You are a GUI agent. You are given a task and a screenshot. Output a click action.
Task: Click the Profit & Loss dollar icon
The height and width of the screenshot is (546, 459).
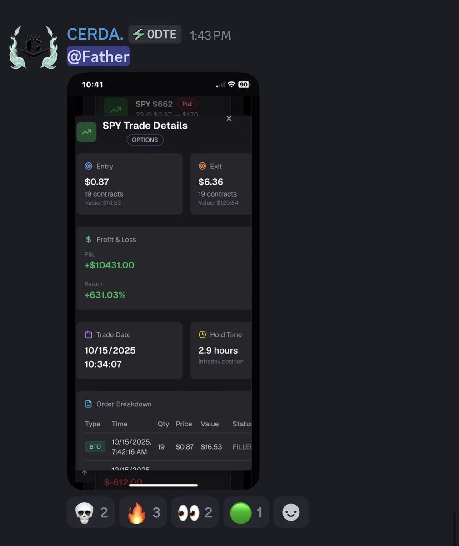click(x=89, y=239)
